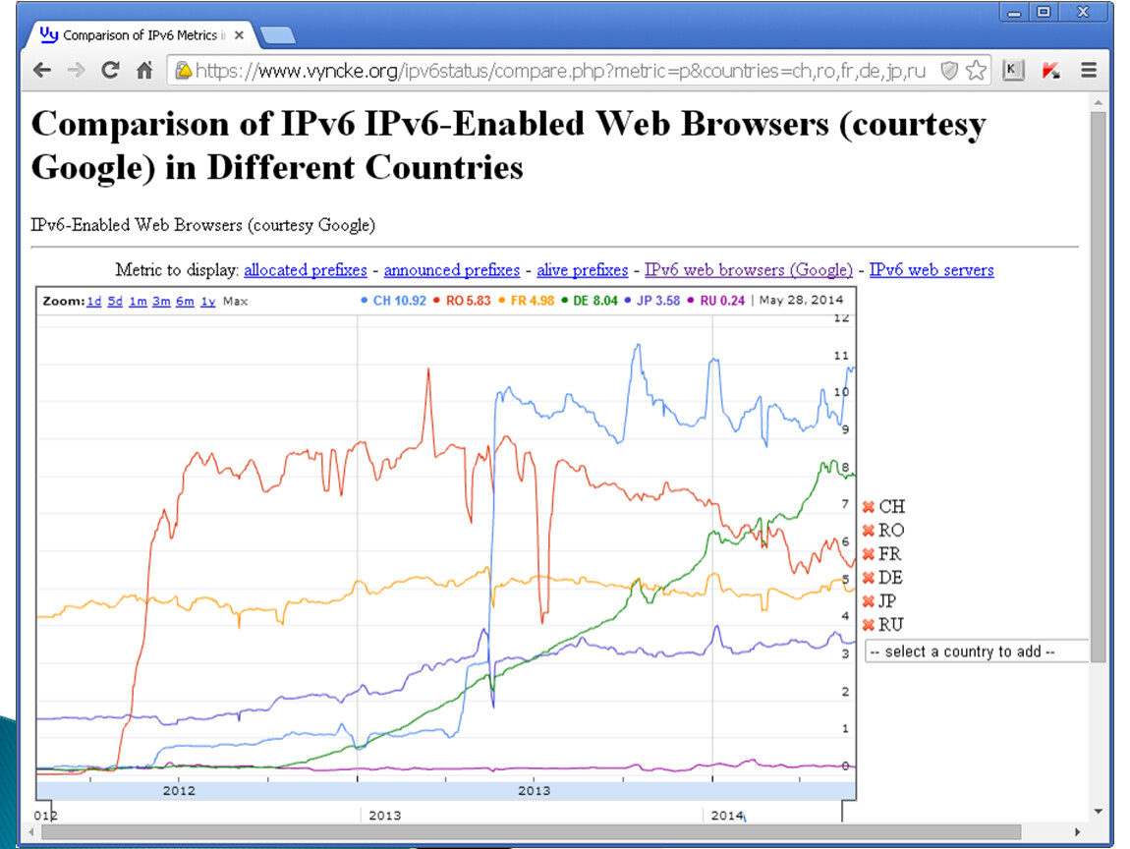Click the shield icon in address bar
The width and height of the screenshot is (1130, 849).
click(948, 70)
